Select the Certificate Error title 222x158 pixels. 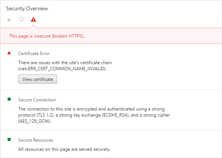pos(34,54)
